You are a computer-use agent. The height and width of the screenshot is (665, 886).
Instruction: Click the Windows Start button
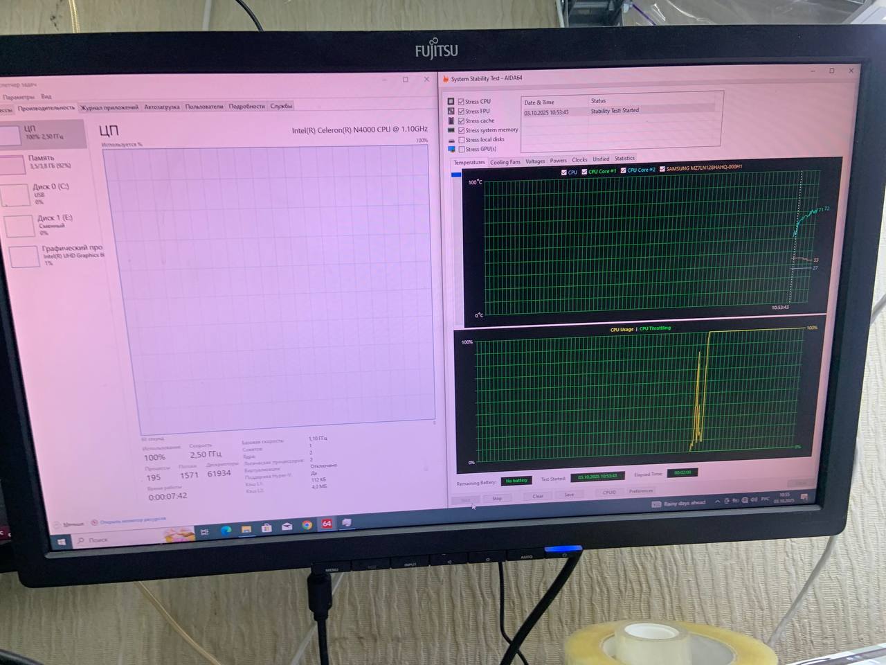62,542
